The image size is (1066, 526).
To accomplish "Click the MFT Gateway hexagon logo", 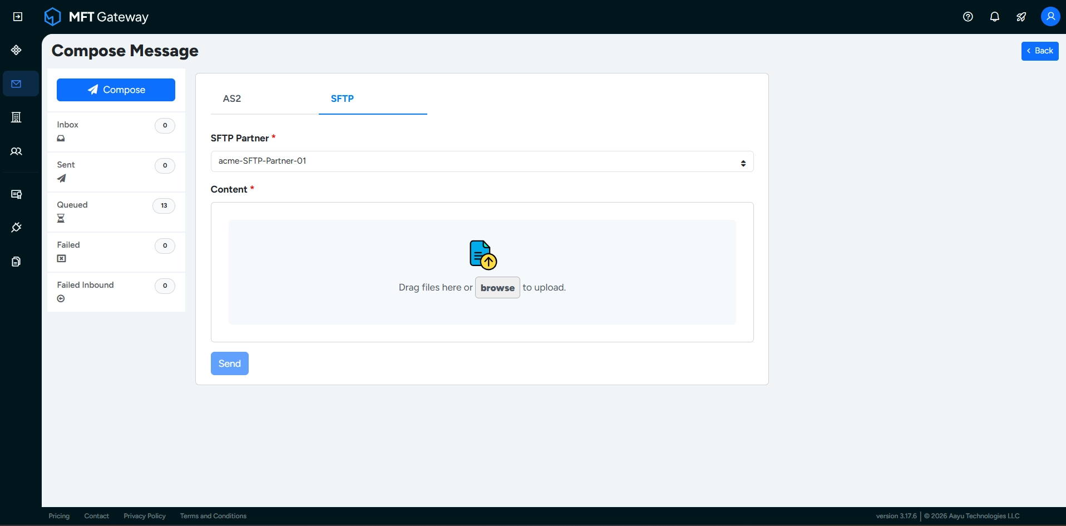I will tap(52, 17).
